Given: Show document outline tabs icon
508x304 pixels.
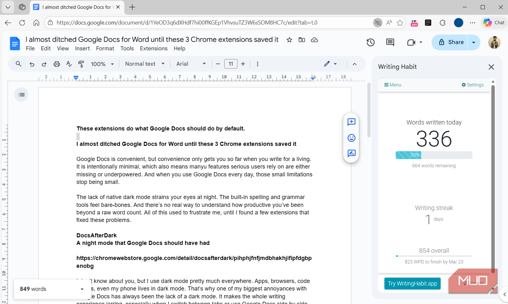Looking at the screenshot, I should [21, 95].
